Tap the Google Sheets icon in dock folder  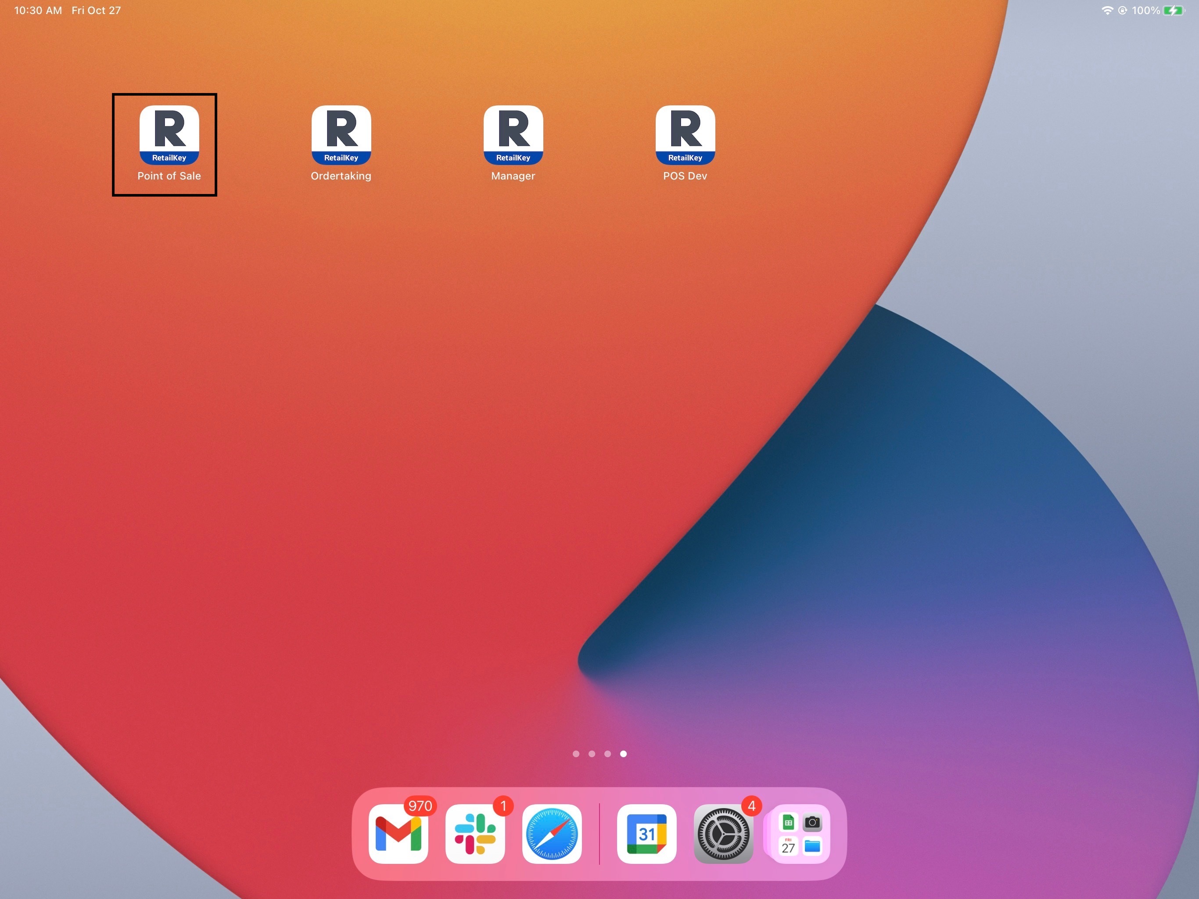pos(788,823)
